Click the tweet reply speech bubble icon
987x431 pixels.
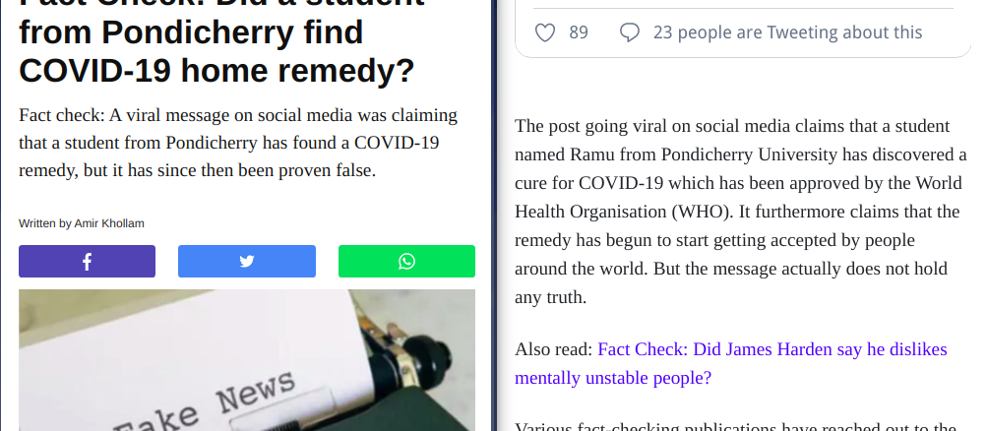pyautogui.click(x=630, y=32)
